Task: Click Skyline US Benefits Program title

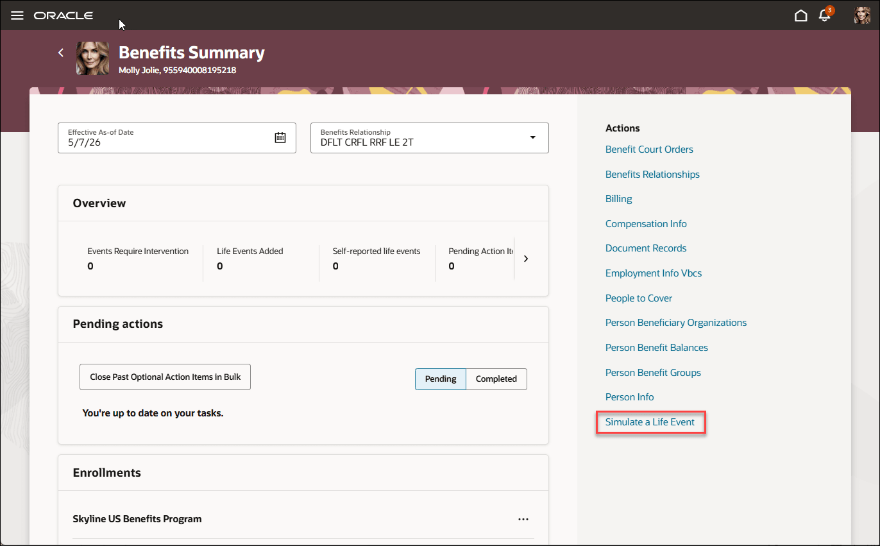Action: (137, 519)
